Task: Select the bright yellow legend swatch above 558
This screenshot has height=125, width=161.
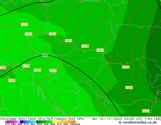Action: [54, 122]
